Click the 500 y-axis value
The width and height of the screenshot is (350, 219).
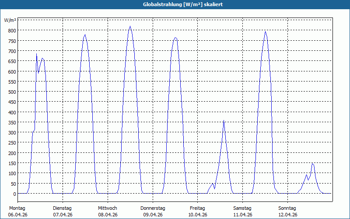12,92
